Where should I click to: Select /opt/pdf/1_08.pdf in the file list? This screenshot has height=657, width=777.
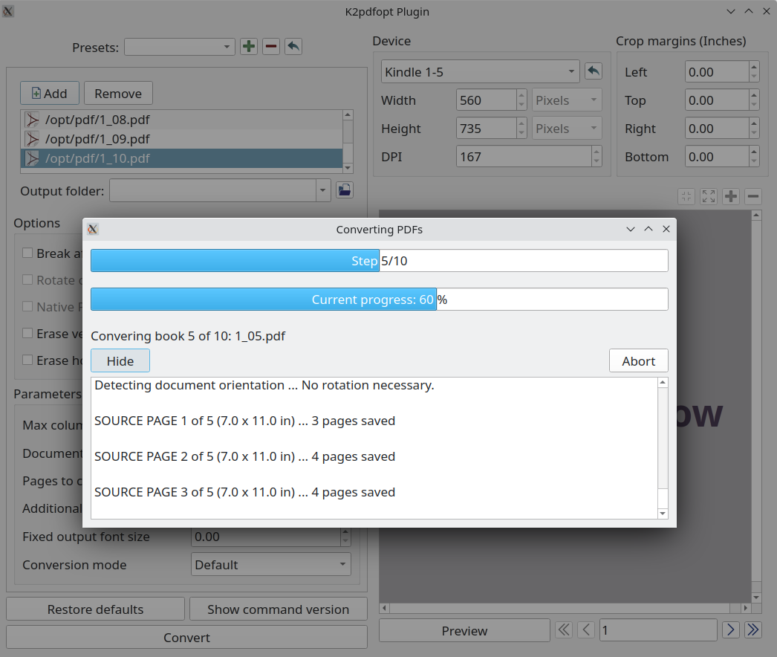(181, 120)
